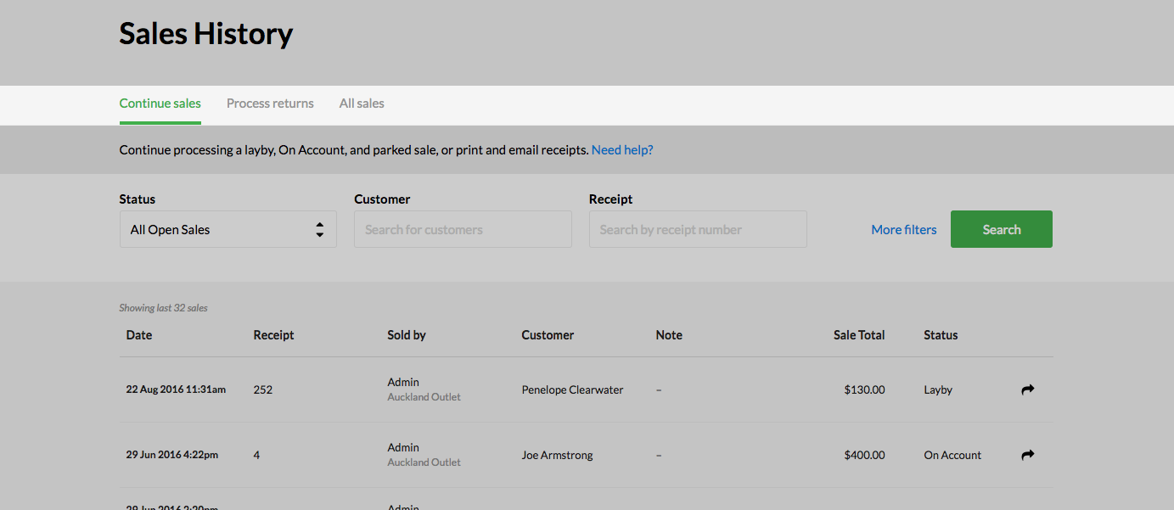The width and height of the screenshot is (1174, 510).
Task: Click the Customer column header in the table
Action: [548, 335]
